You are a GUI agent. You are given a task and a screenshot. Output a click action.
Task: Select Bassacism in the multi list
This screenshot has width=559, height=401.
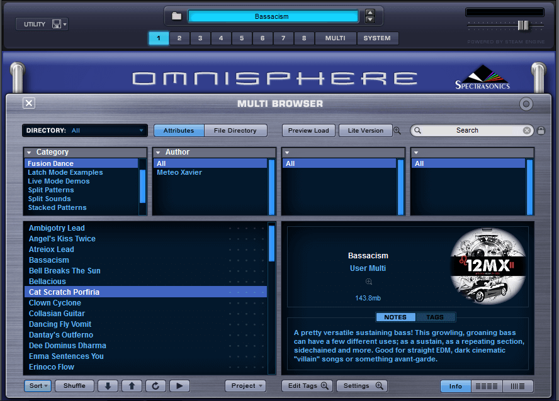[x=145, y=260]
